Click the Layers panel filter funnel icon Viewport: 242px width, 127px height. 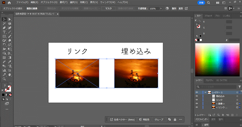tap(240, 87)
